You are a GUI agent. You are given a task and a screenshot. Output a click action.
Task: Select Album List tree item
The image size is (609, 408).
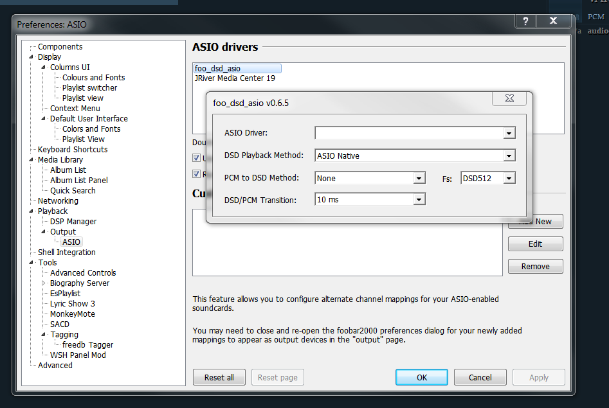click(x=68, y=170)
